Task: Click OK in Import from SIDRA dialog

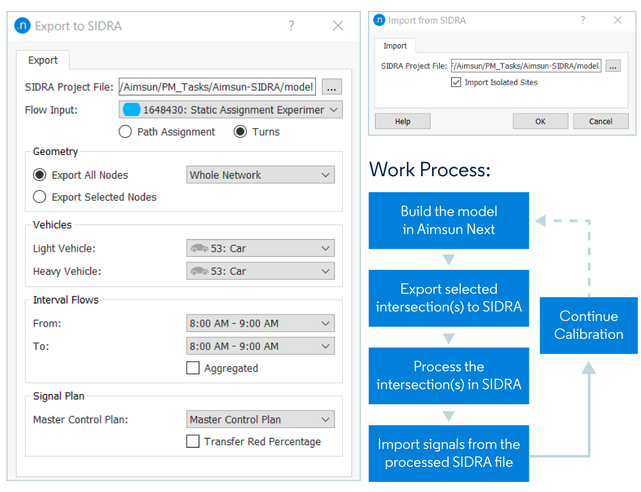Action: [540, 121]
